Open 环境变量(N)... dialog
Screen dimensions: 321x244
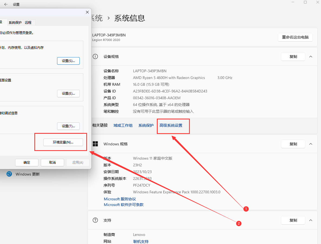point(63,142)
